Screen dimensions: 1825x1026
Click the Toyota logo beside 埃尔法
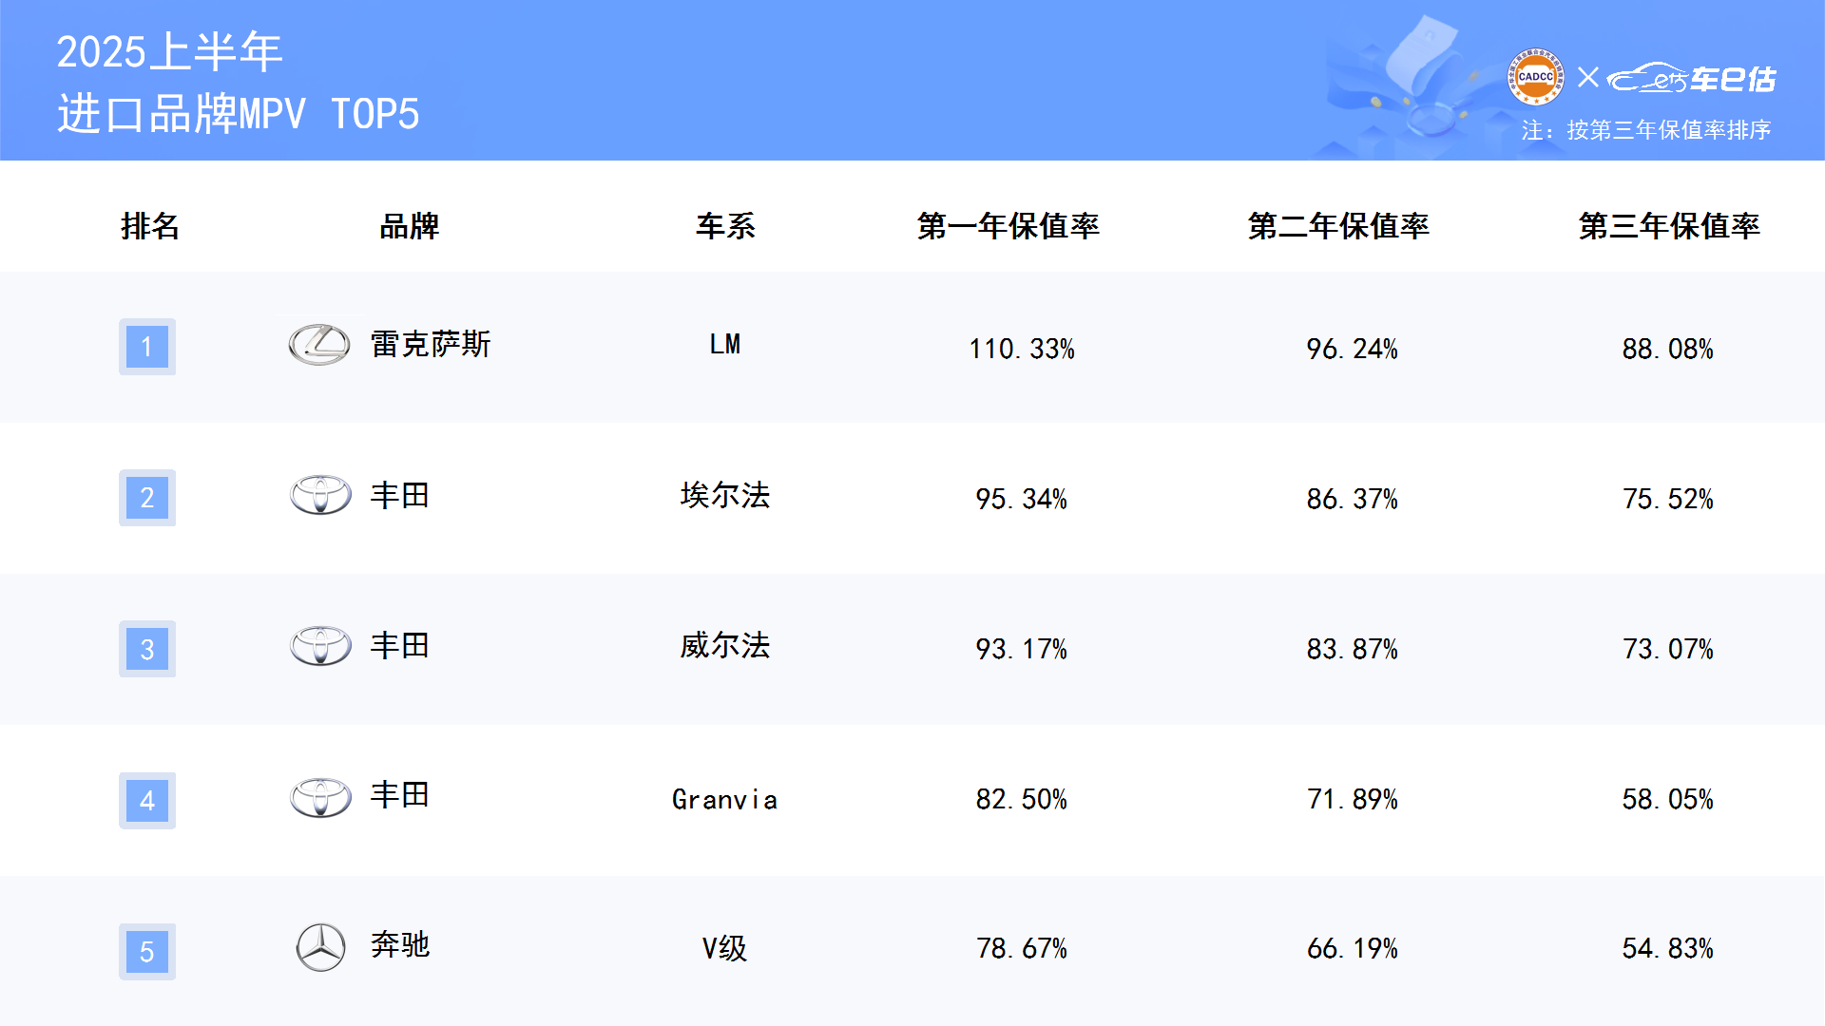[320, 495]
